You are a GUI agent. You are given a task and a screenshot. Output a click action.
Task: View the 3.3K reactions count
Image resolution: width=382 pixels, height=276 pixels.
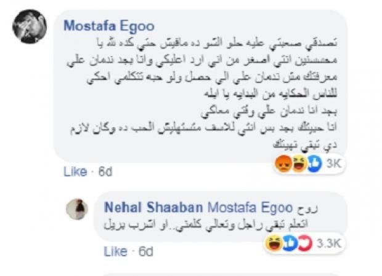(x=327, y=244)
